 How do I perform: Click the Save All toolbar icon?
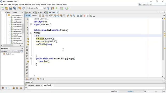pos(15,8)
